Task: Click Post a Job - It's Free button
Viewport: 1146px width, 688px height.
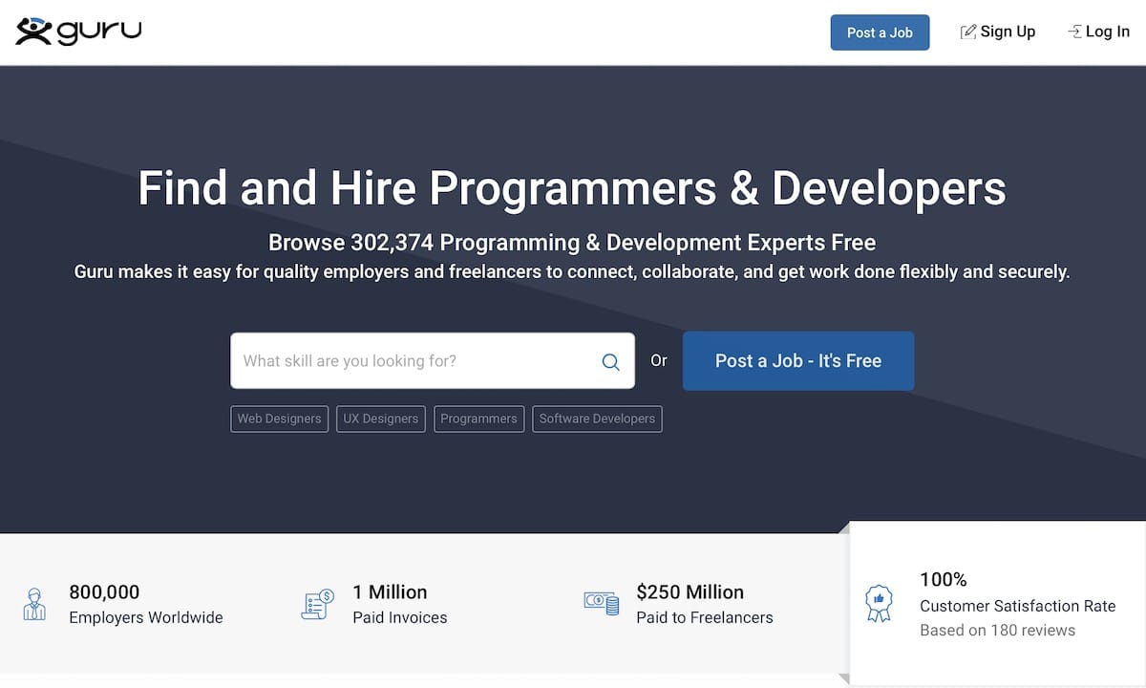Action: [798, 361]
